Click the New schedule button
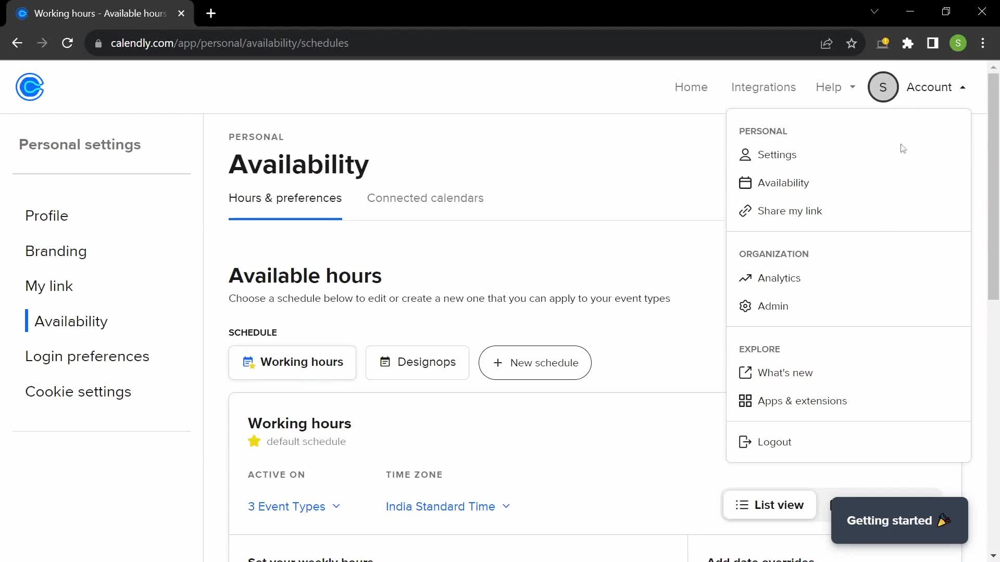The image size is (1000, 562). (535, 362)
